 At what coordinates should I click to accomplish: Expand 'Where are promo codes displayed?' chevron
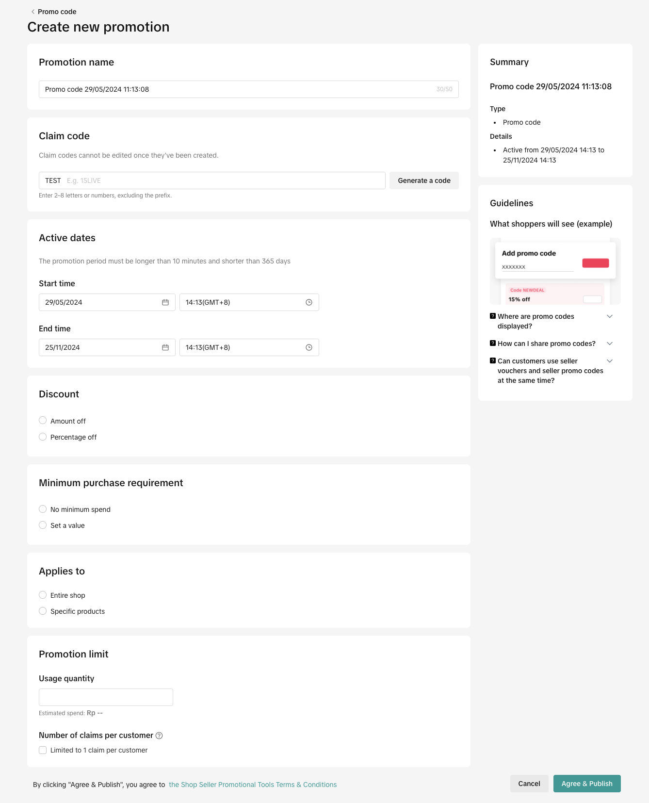click(x=610, y=316)
